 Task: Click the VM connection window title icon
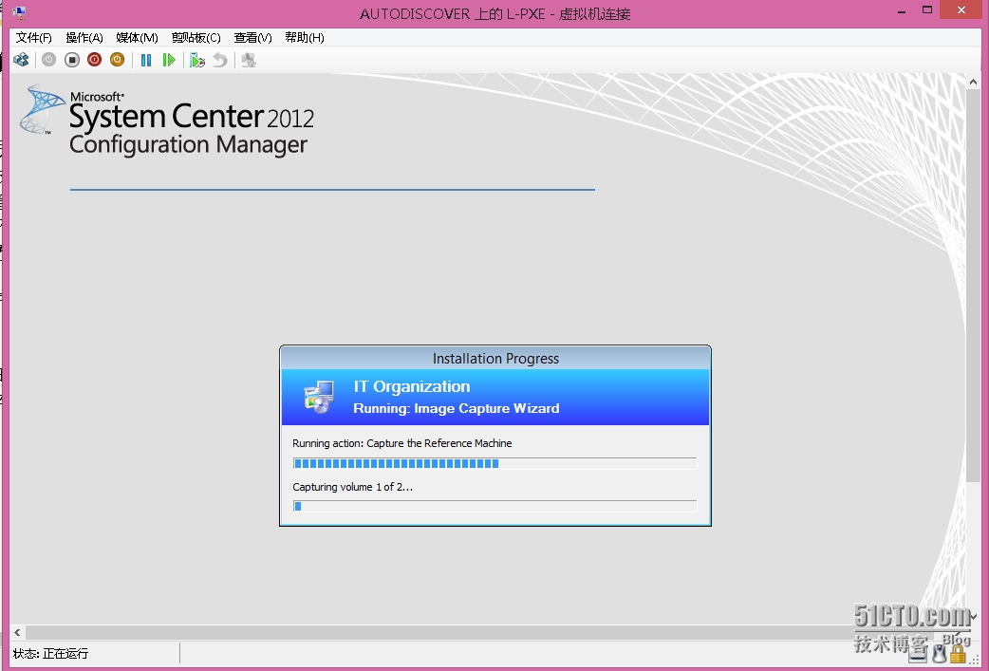(x=20, y=12)
